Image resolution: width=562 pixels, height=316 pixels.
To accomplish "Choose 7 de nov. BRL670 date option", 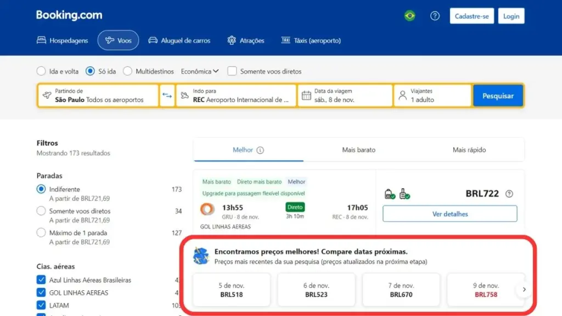I will tap(401, 290).
